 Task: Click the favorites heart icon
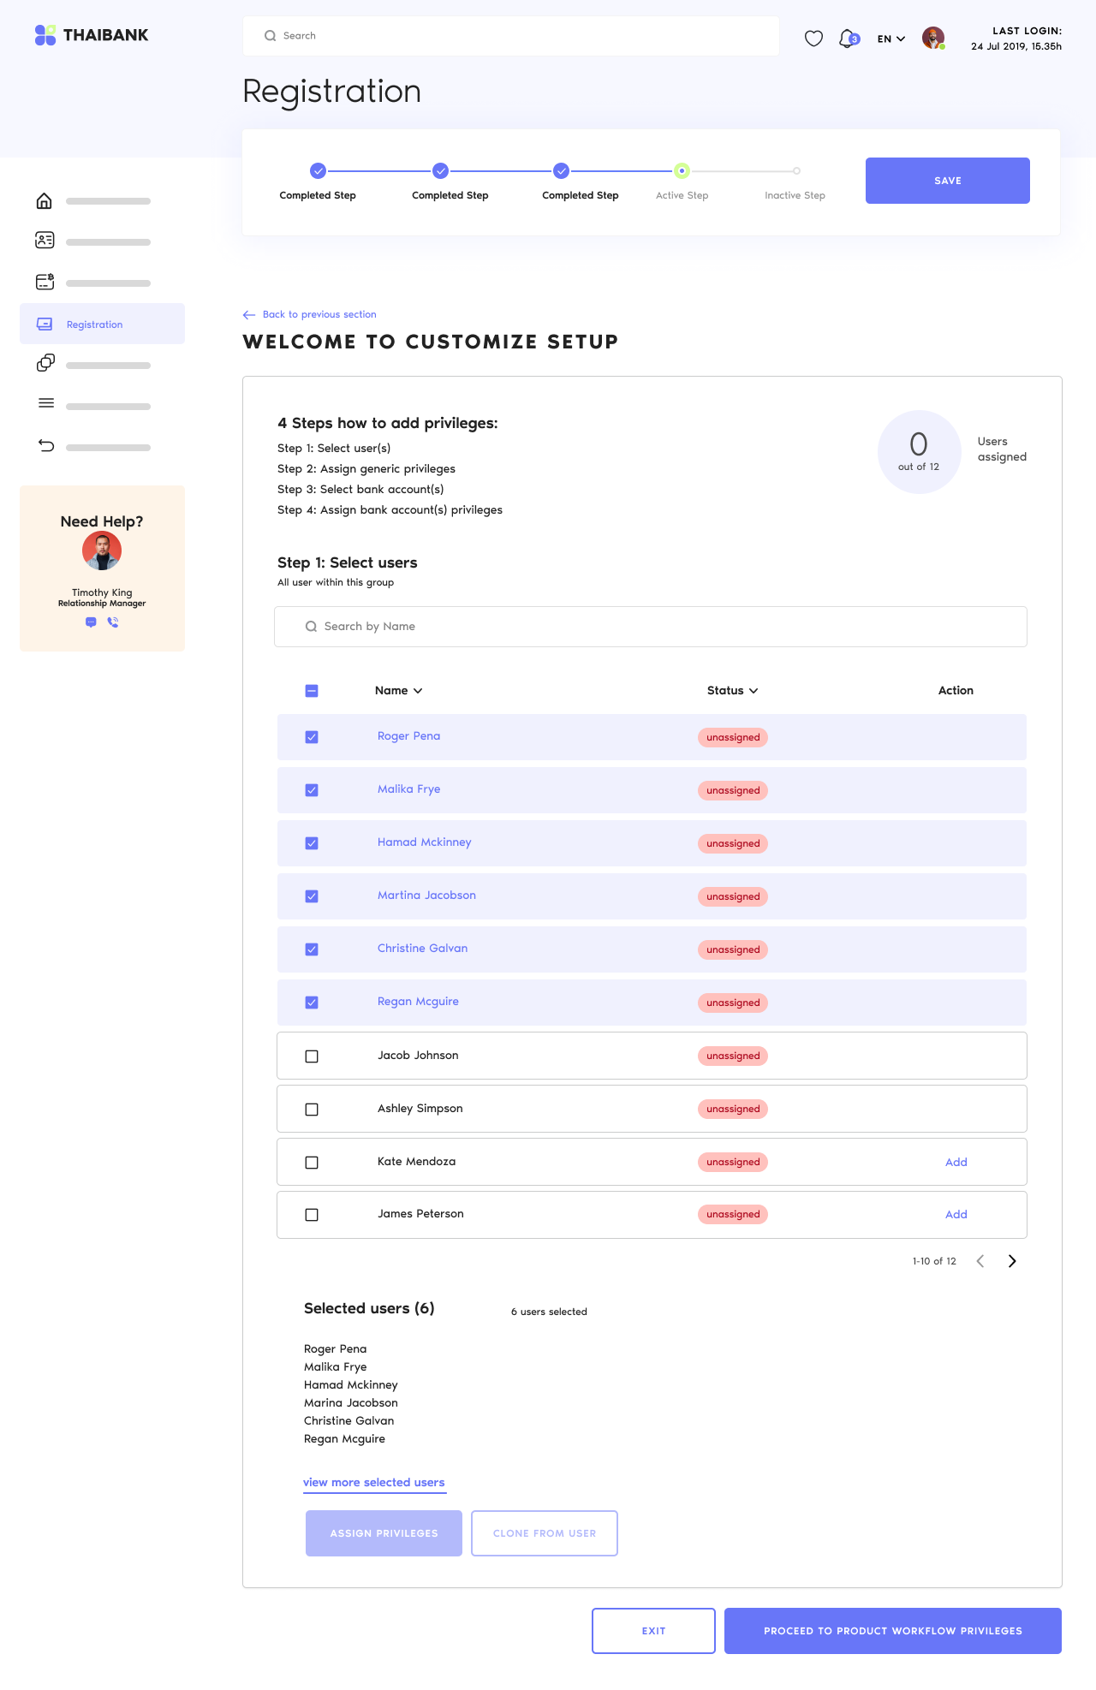click(x=814, y=39)
